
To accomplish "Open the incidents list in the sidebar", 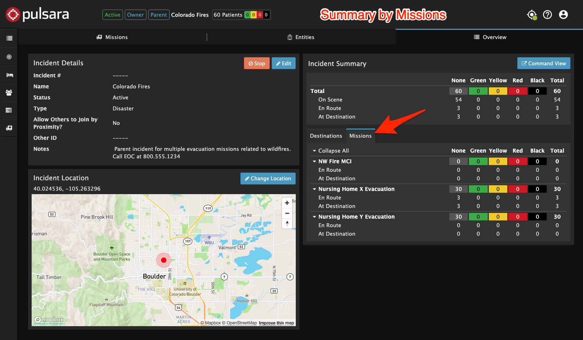I will tap(9, 38).
